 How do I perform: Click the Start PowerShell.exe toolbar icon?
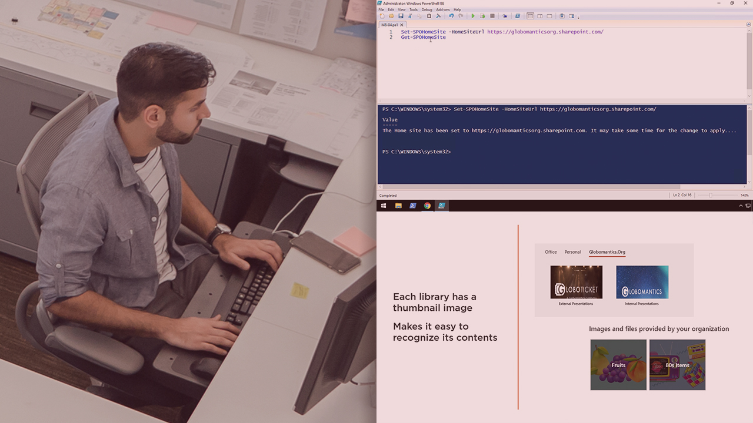518,16
